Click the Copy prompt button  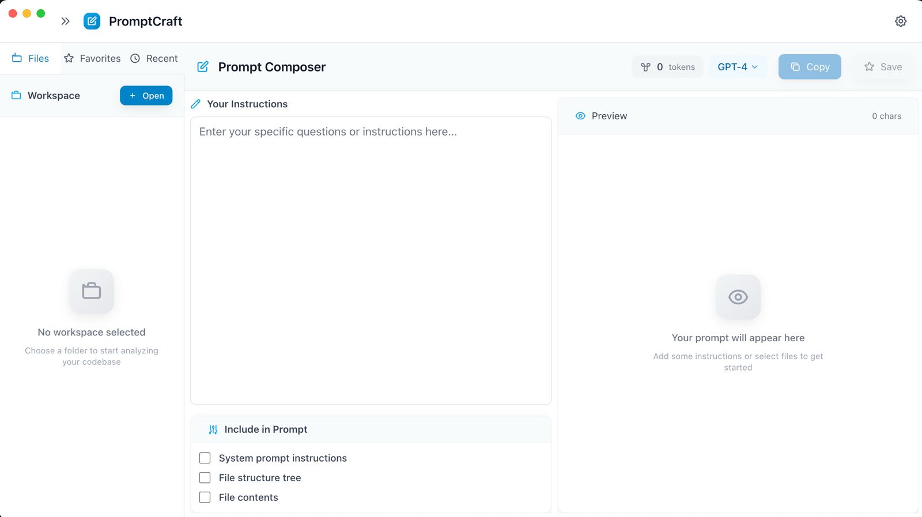810,67
